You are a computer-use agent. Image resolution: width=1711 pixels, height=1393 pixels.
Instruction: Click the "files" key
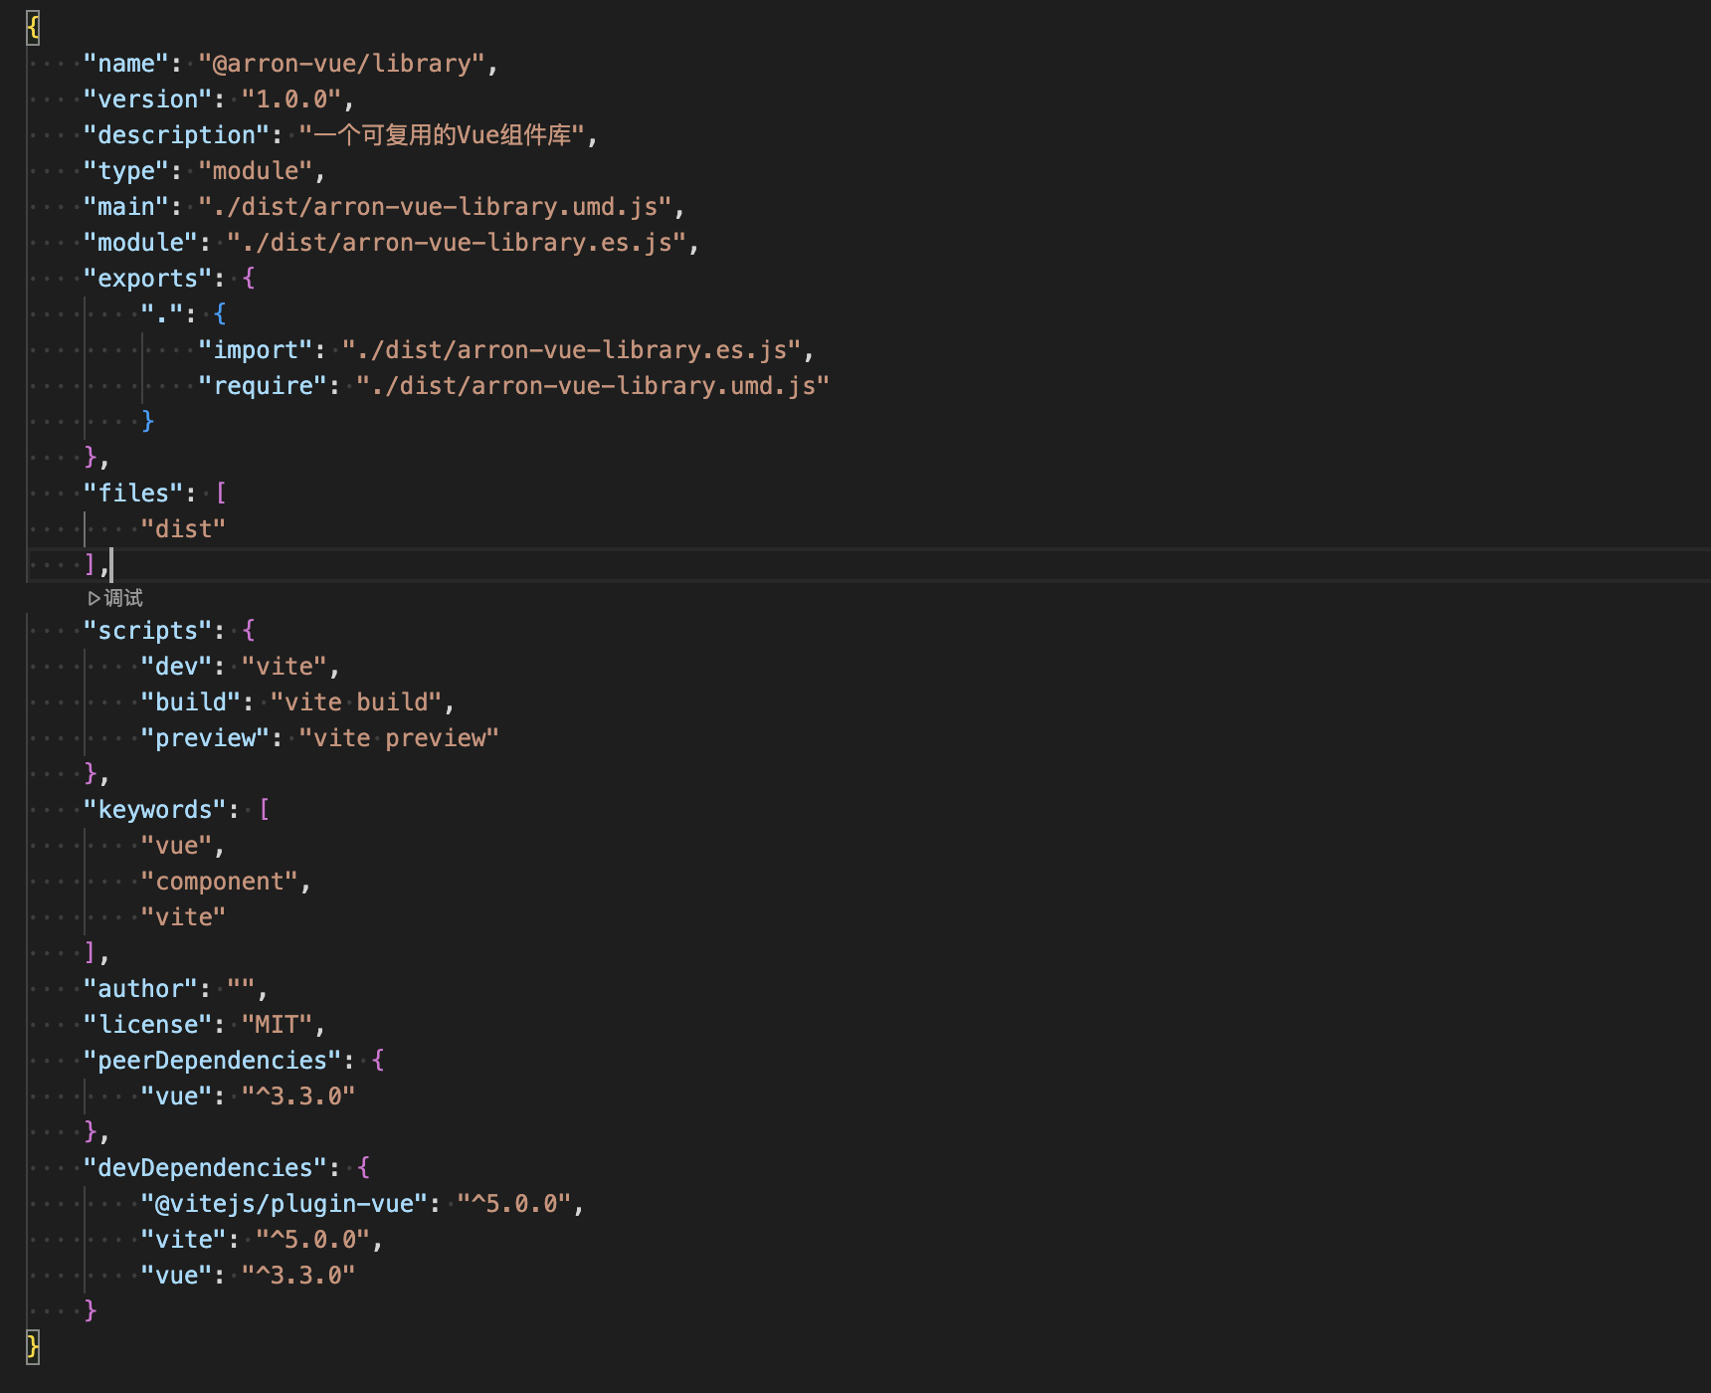click(133, 494)
